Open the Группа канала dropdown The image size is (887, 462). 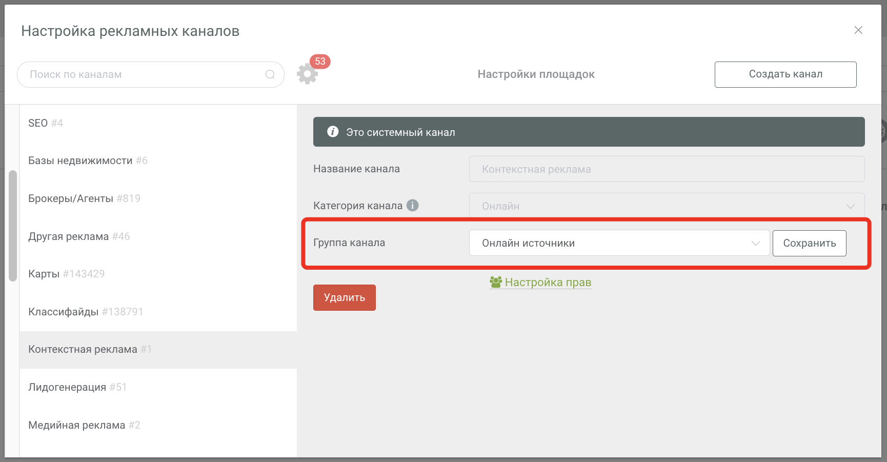point(619,243)
